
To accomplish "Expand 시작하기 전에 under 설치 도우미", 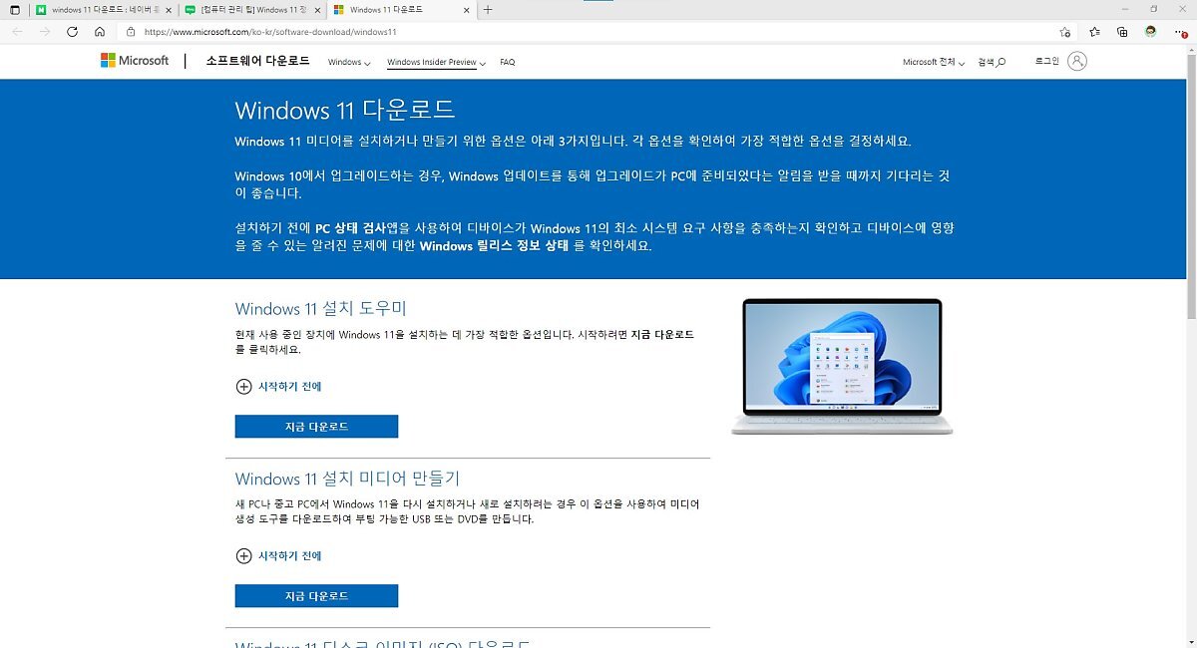I will (x=278, y=387).
